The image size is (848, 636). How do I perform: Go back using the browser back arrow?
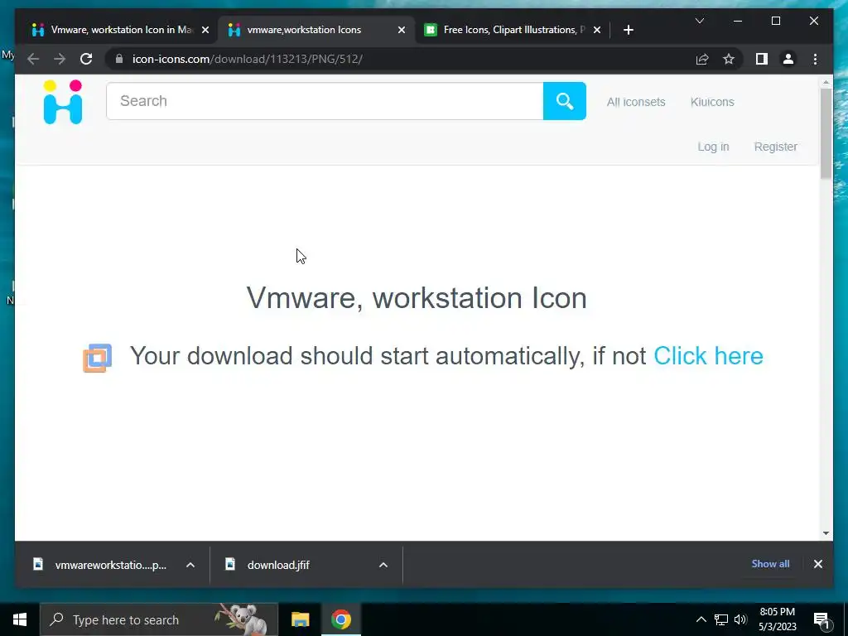click(33, 59)
